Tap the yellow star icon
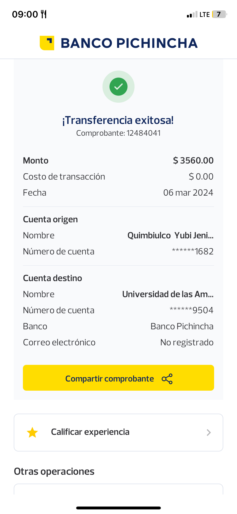Image resolution: width=237 pixels, height=514 pixels. point(32,433)
